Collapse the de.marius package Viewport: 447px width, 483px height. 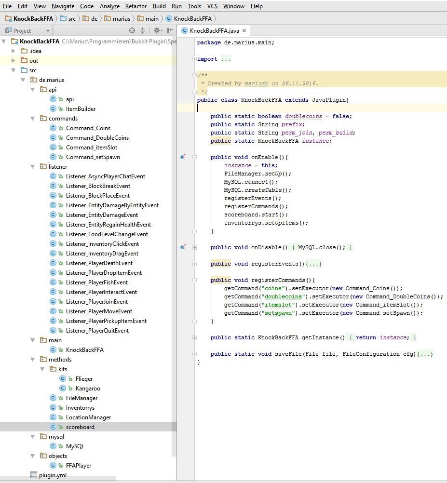pos(23,80)
